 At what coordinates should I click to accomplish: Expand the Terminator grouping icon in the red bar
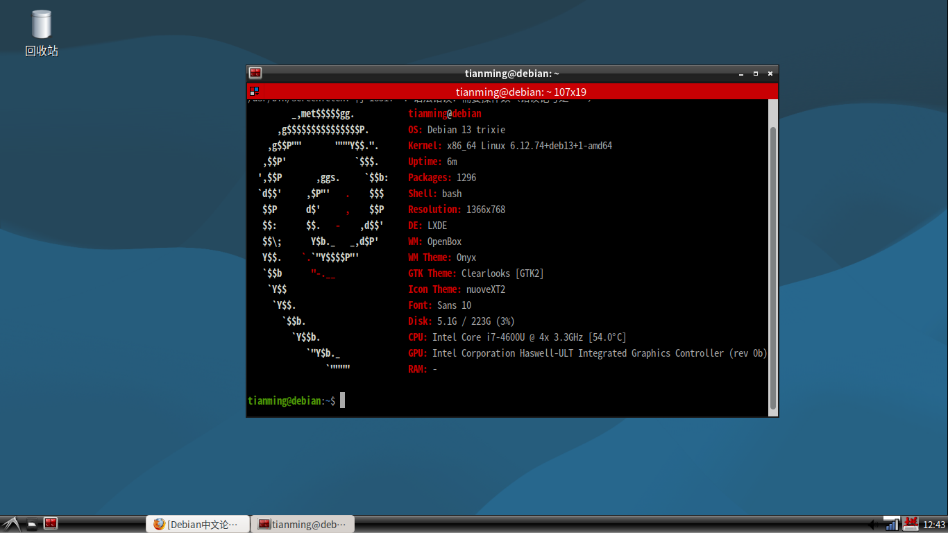click(x=254, y=92)
